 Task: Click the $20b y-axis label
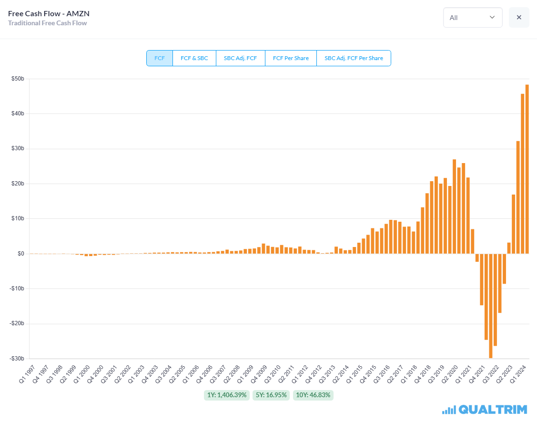coord(18,184)
